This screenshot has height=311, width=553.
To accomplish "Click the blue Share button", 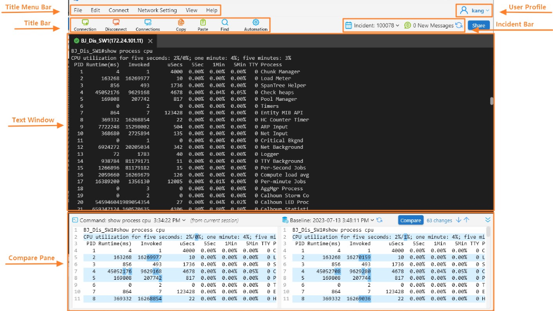I will point(478,25).
